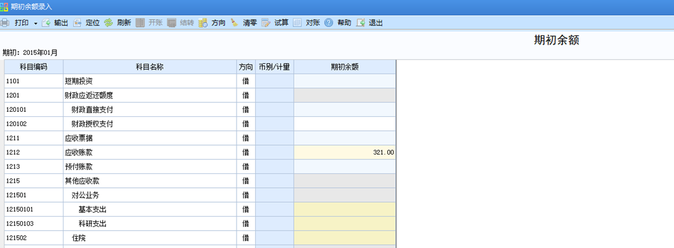This screenshot has height=248, width=674.
Task: Click the 科目编码 column header
Action: coord(34,67)
